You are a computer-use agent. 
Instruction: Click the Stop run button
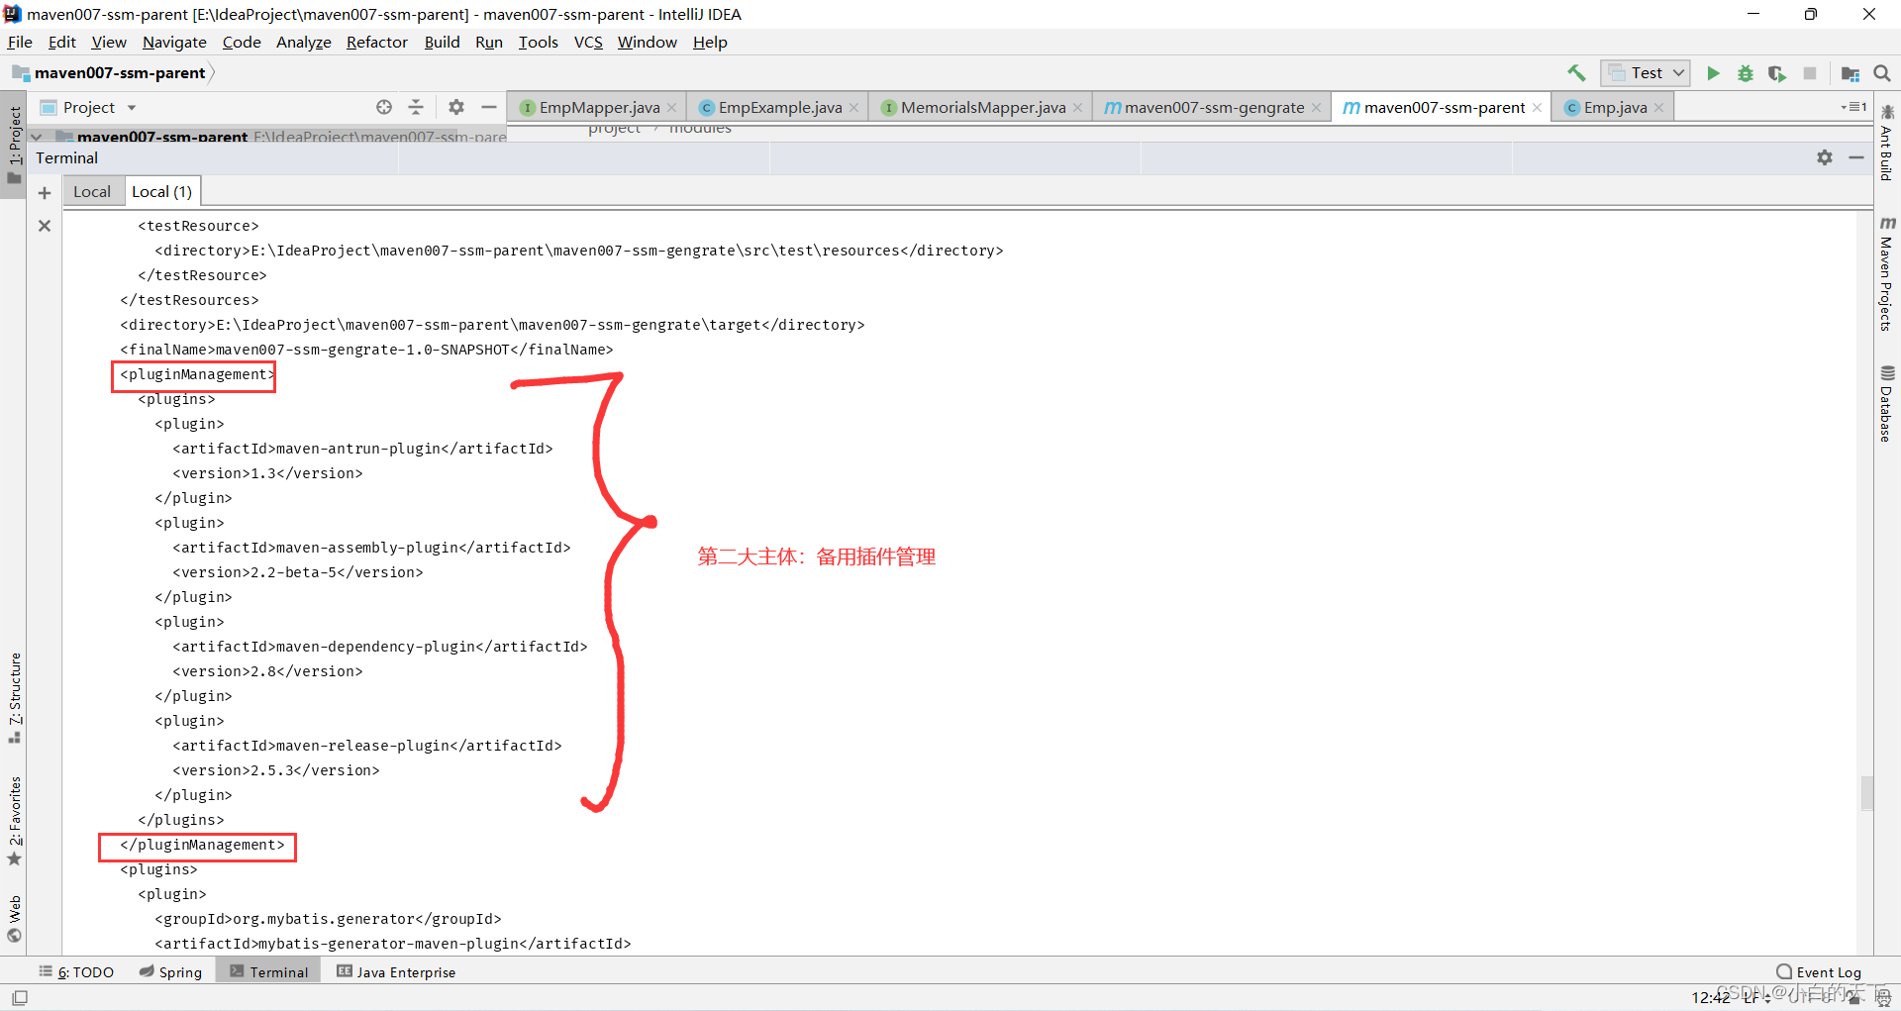(x=1810, y=73)
